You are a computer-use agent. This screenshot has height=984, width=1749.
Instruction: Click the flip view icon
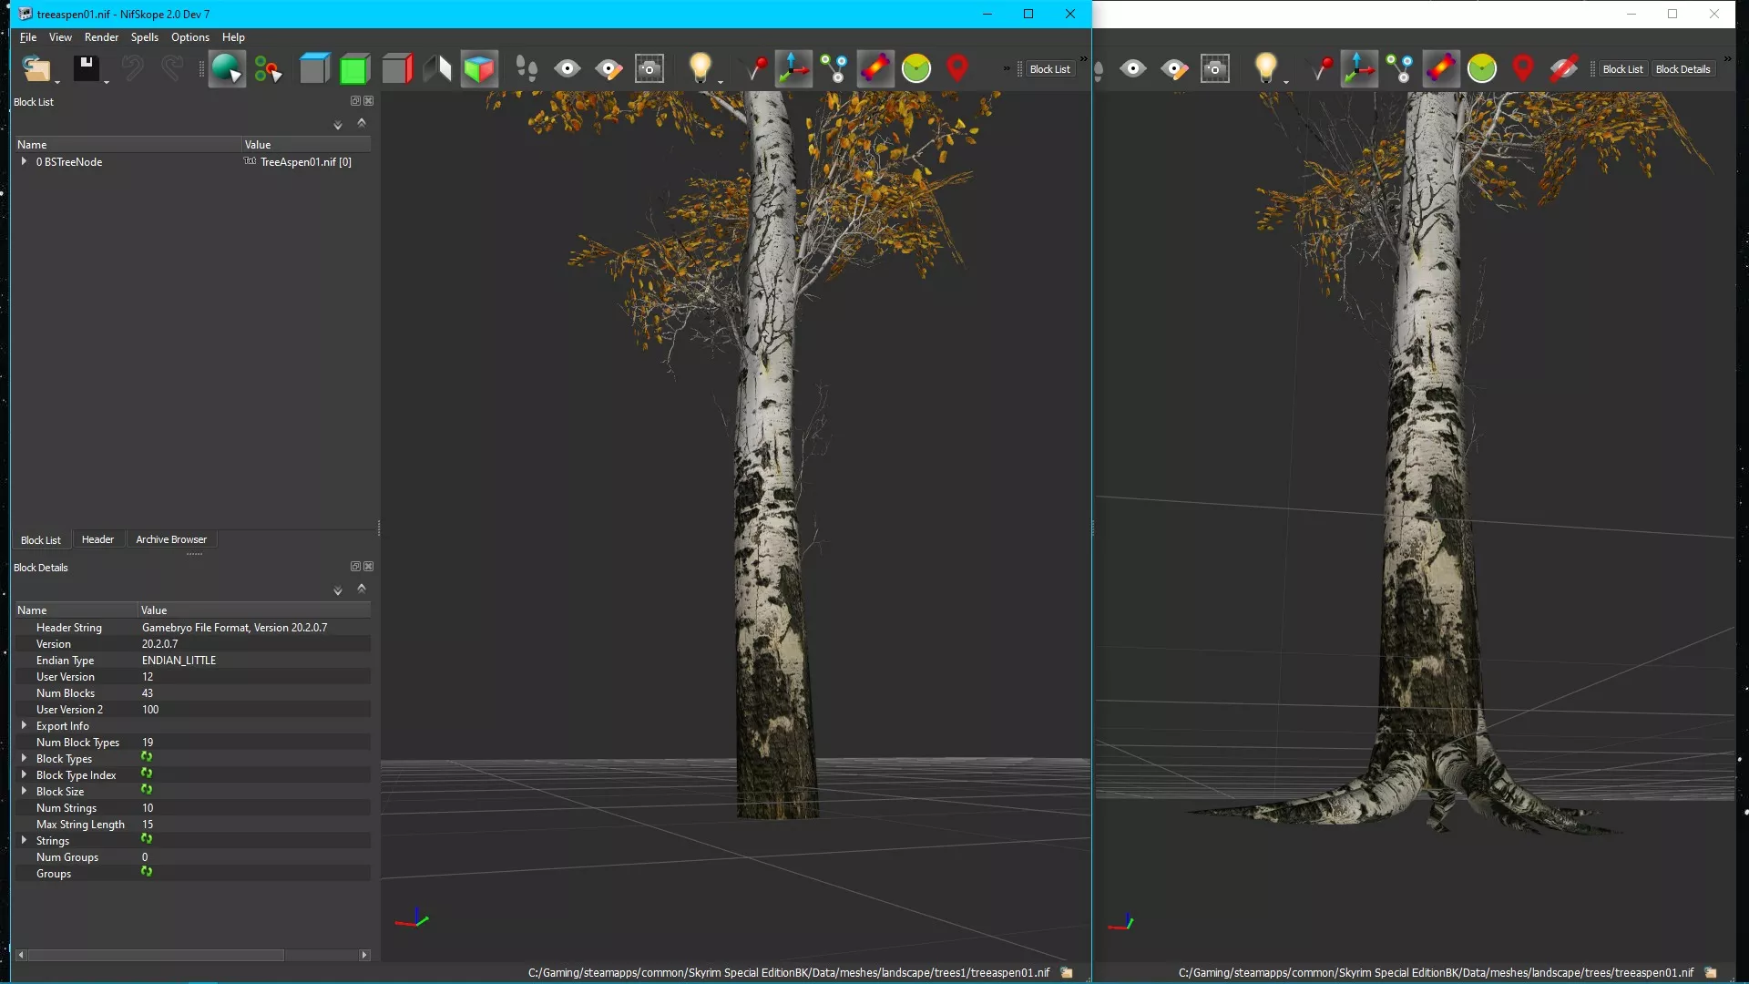click(x=438, y=68)
